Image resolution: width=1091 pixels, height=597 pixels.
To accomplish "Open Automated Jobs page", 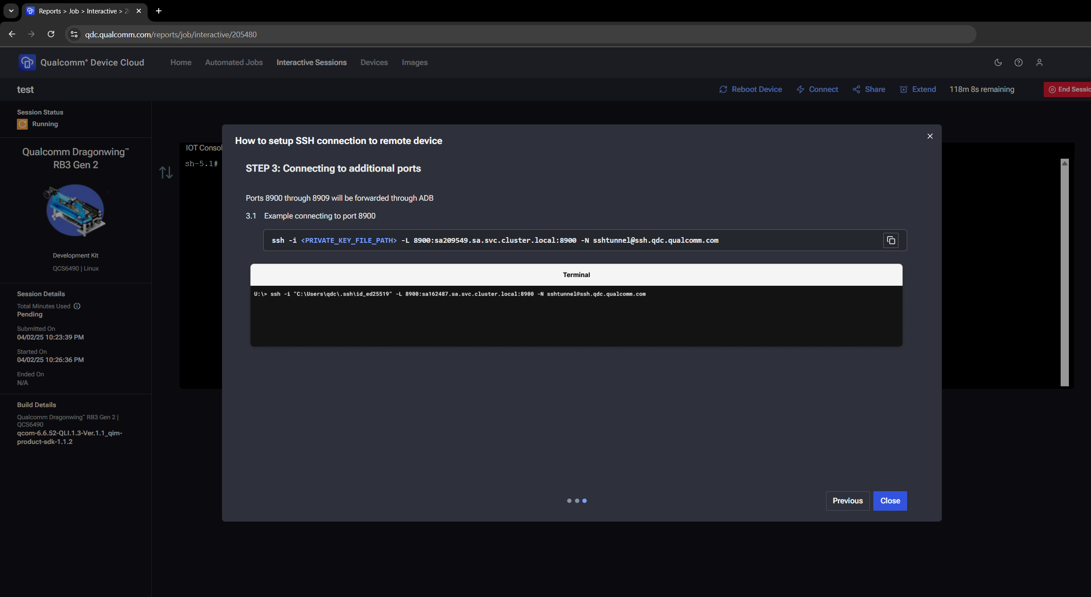I will [234, 62].
